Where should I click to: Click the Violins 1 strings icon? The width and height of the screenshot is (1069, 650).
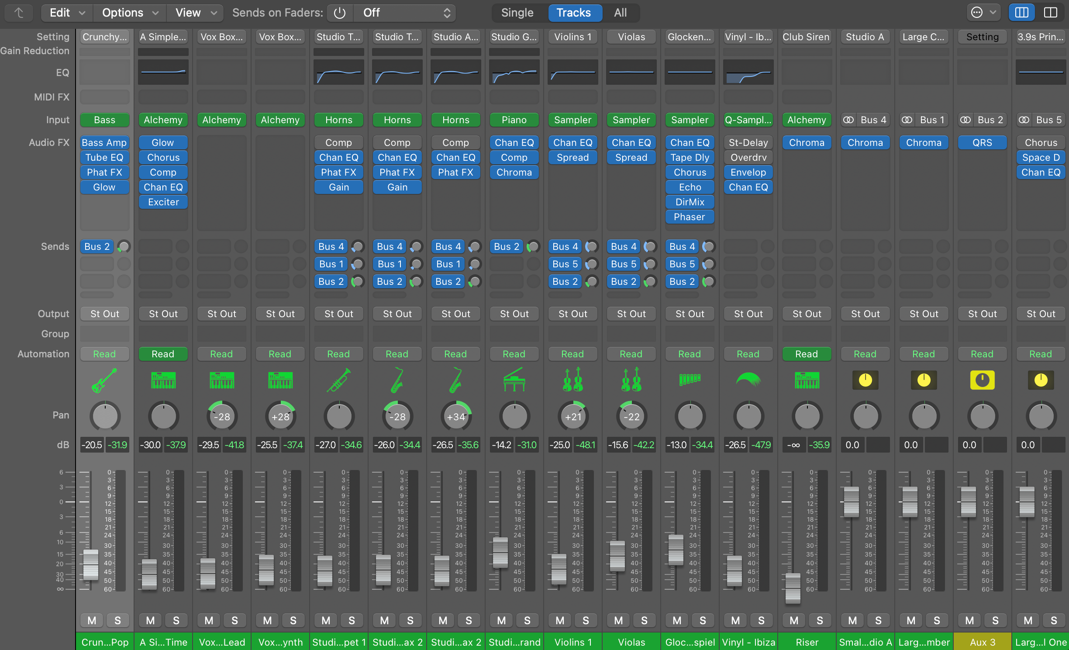[572, 380]
